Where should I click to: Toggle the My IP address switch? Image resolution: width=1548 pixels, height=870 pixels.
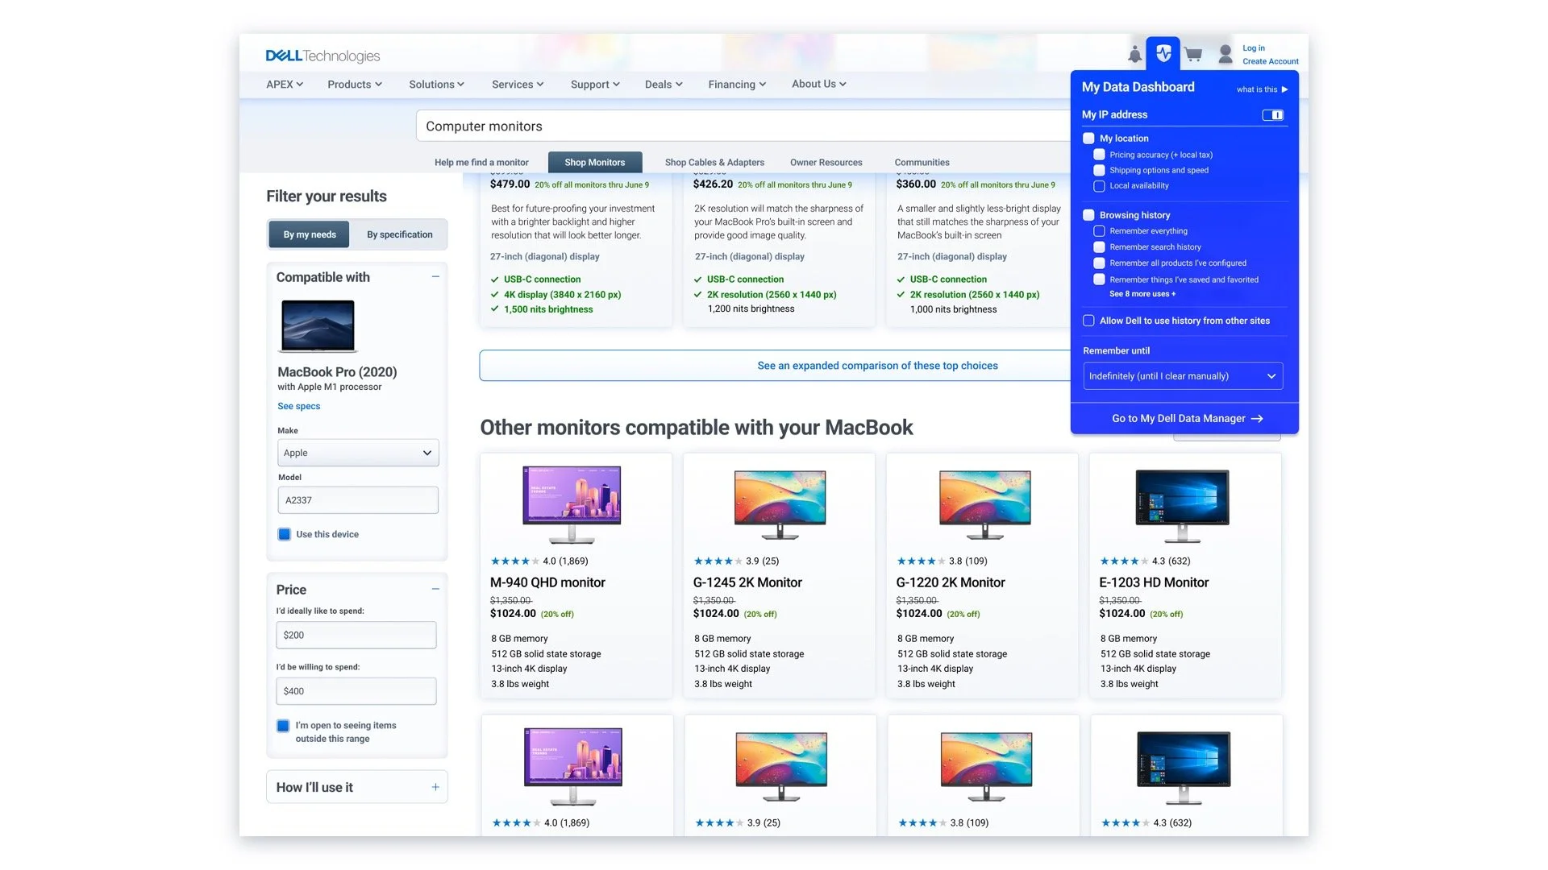pos(1272,115)
